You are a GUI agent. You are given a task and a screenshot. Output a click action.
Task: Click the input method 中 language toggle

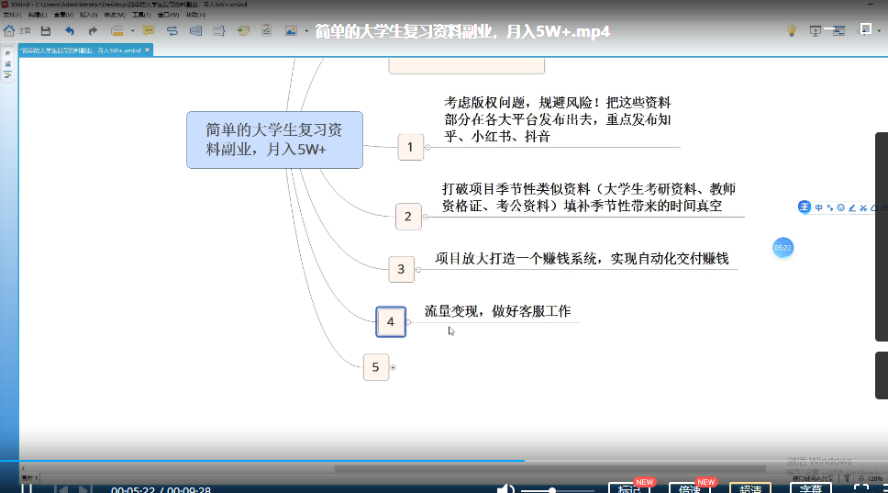[818, 207]
